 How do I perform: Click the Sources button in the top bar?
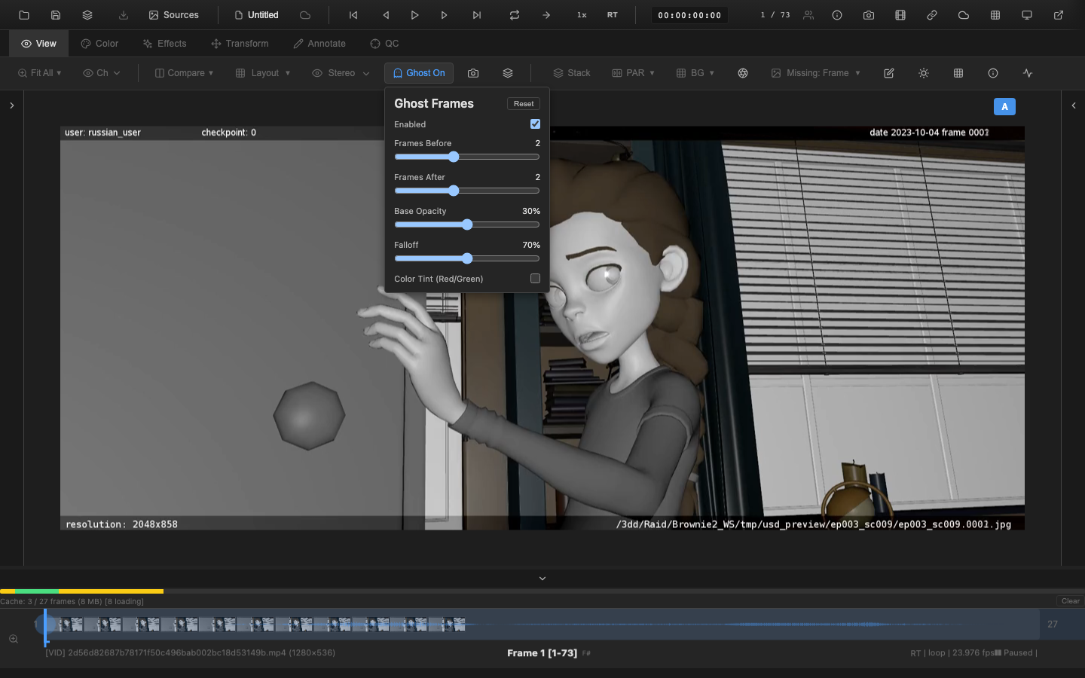click(x=173, y=14)
